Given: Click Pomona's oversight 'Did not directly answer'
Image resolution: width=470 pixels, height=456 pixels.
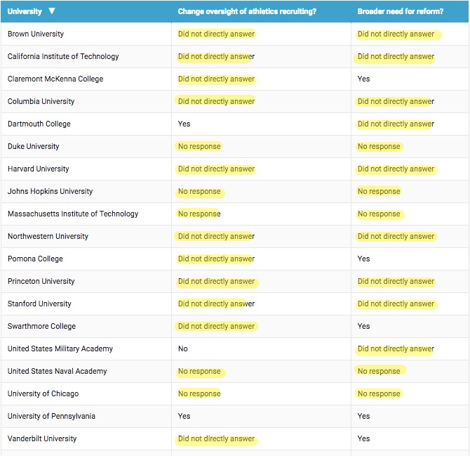Looking at the screenshot, I should coord(216,259).
